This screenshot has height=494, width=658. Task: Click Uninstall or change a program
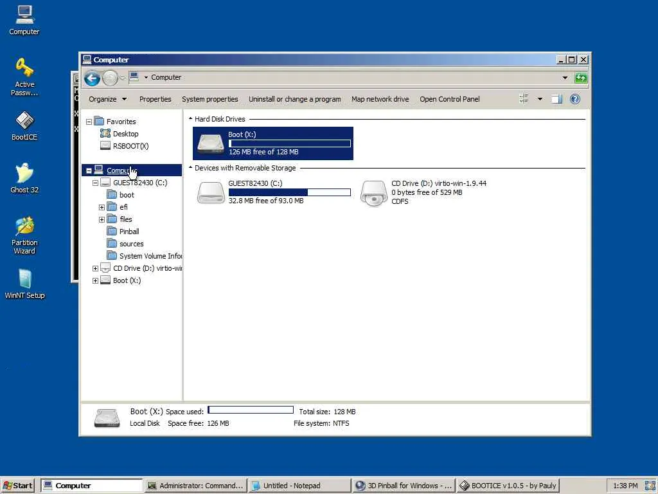pyautogui.click(x=294, y=99)
